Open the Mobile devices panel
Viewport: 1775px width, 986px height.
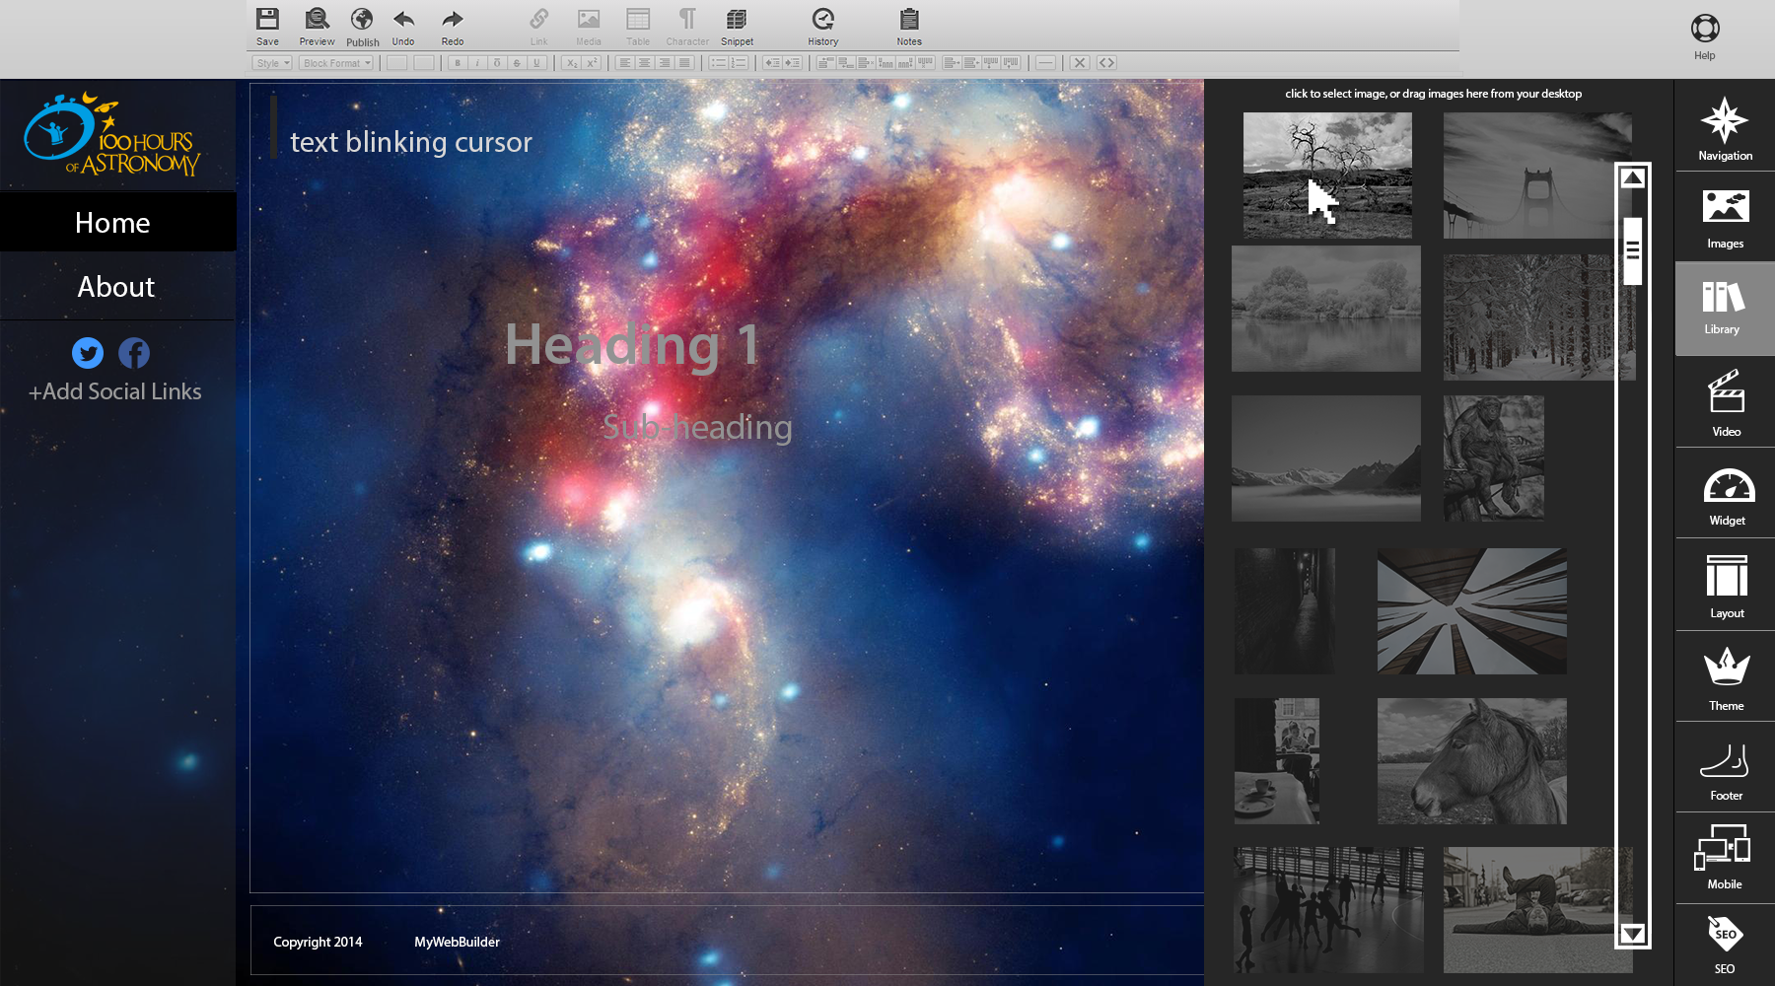click(x=1725, y=858)
